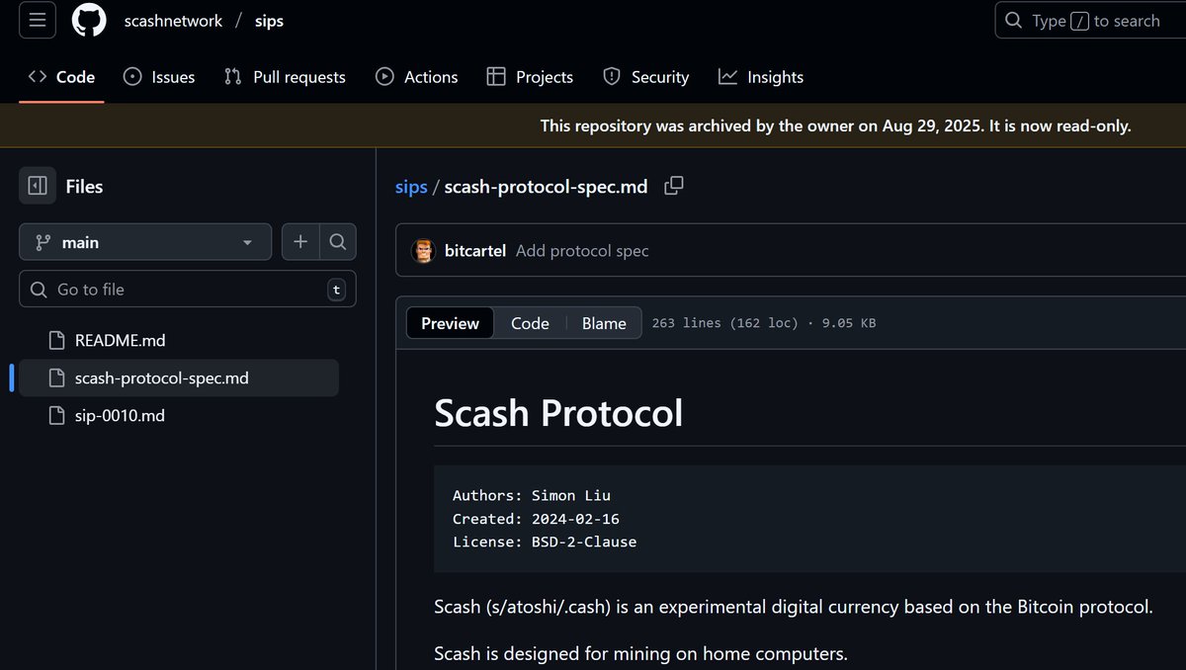1186x670 pixels.
Task: Focus the Type / to search box
Action: click(x=1090, y=21)
